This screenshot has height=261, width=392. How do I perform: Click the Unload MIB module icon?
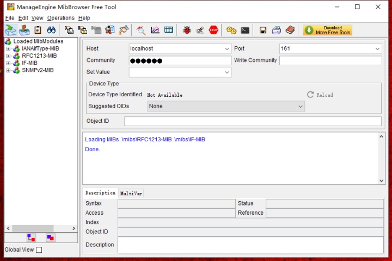[24, 30]
